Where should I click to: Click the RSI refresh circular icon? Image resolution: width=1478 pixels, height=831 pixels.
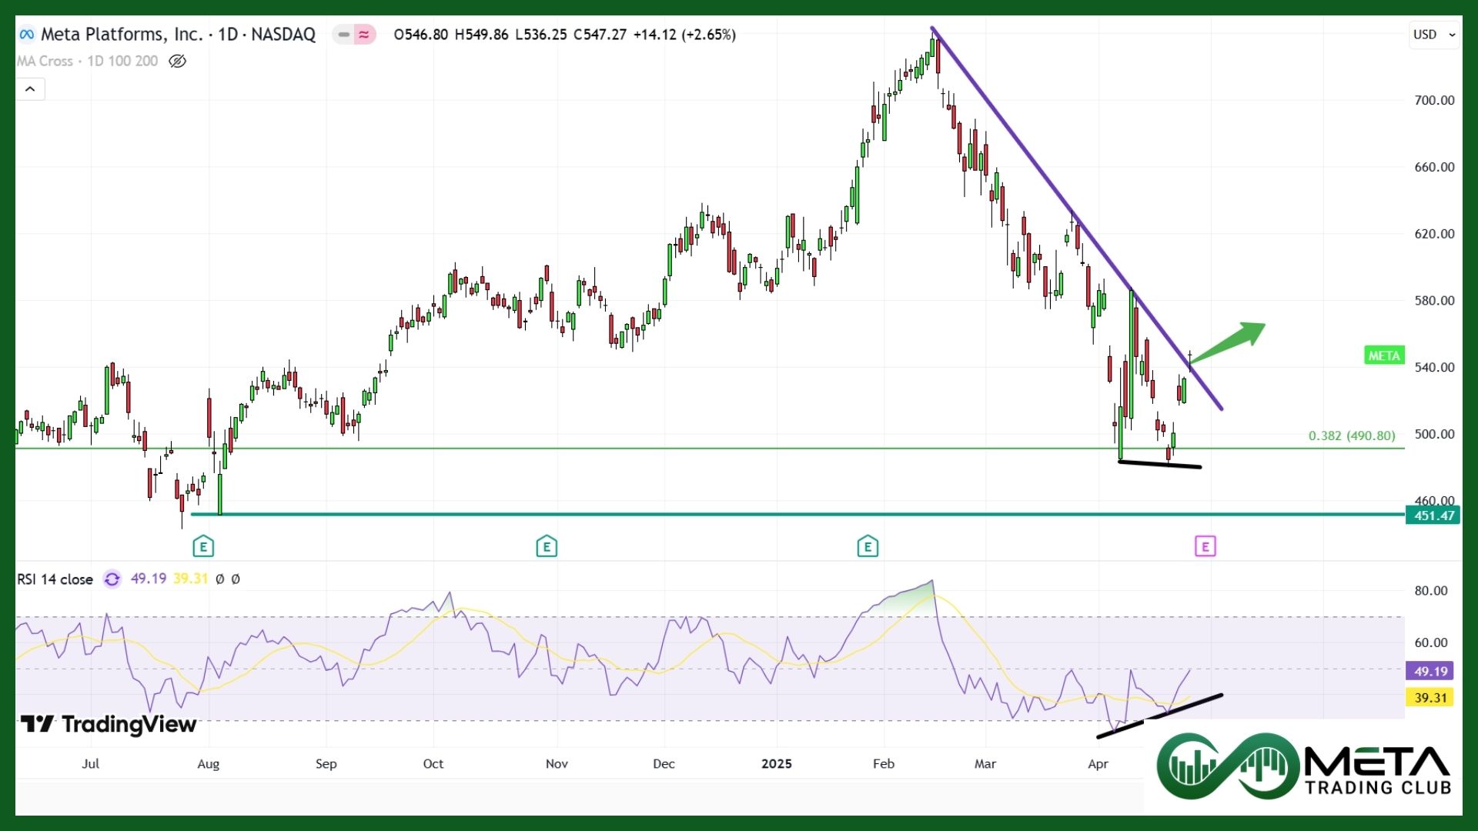112,579
